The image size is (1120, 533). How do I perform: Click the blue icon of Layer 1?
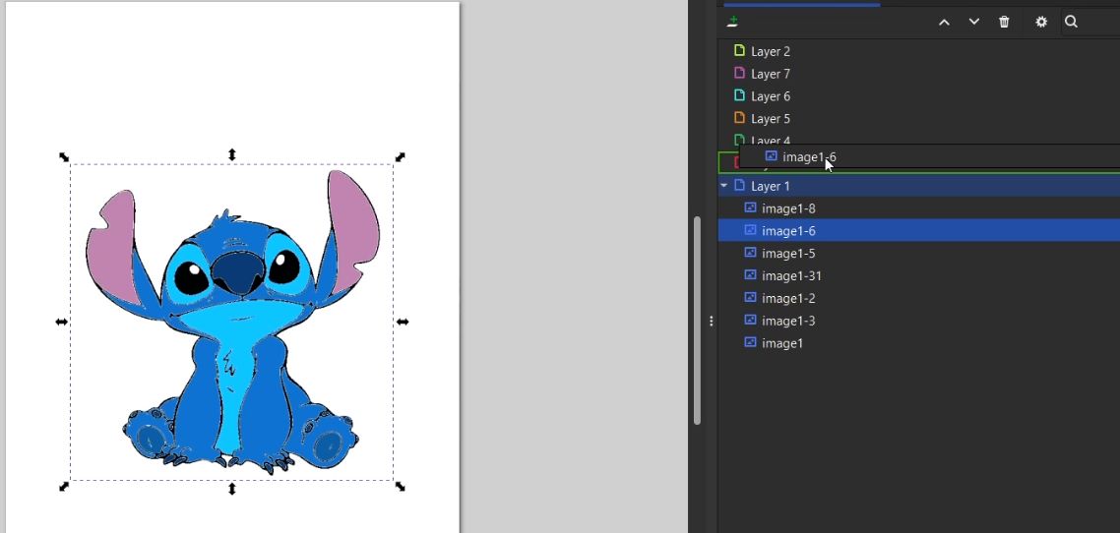point(740,186)
